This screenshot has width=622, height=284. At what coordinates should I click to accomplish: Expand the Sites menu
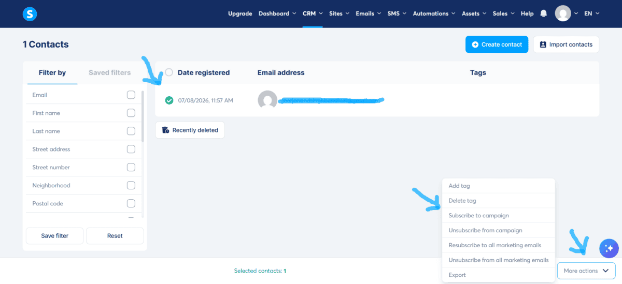339,13
